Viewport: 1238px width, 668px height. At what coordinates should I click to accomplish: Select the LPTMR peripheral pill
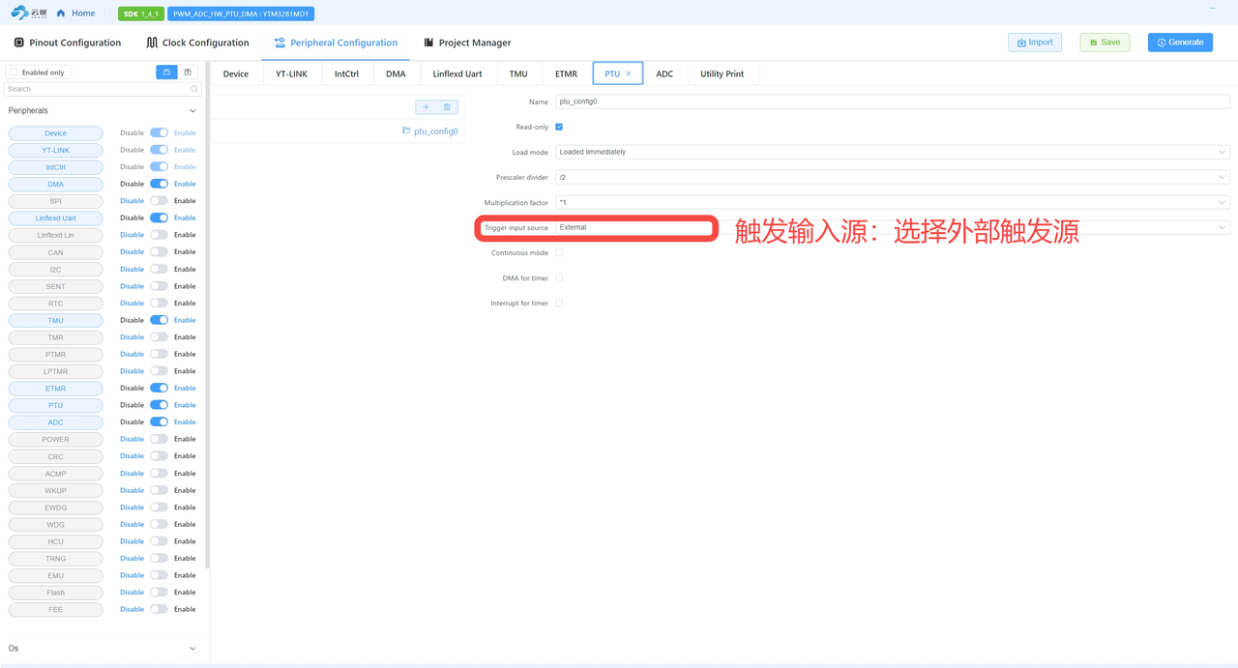click(55, 371)
